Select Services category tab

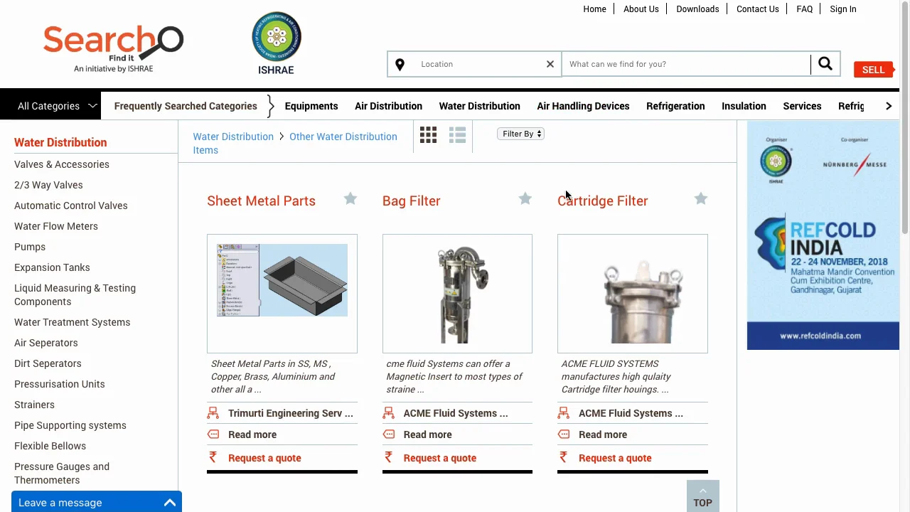pyautogui.click(x=802, y=106)
